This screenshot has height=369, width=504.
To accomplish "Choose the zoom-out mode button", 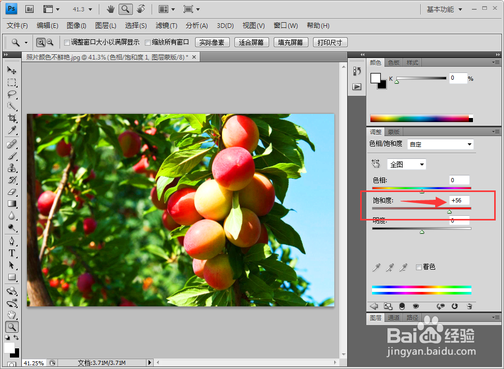I will (x=50, y=42).
